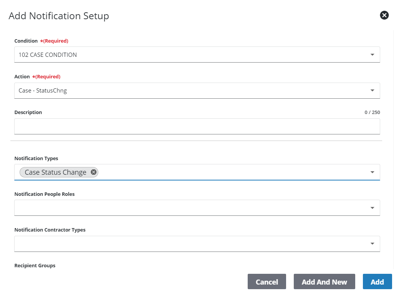Click inside the Description text box

[197, 126]
